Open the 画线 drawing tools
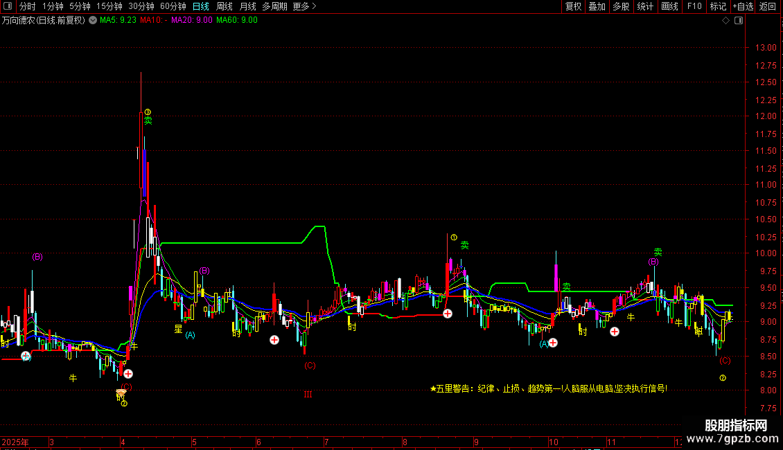The image size is (783, 450). point(669,6)
